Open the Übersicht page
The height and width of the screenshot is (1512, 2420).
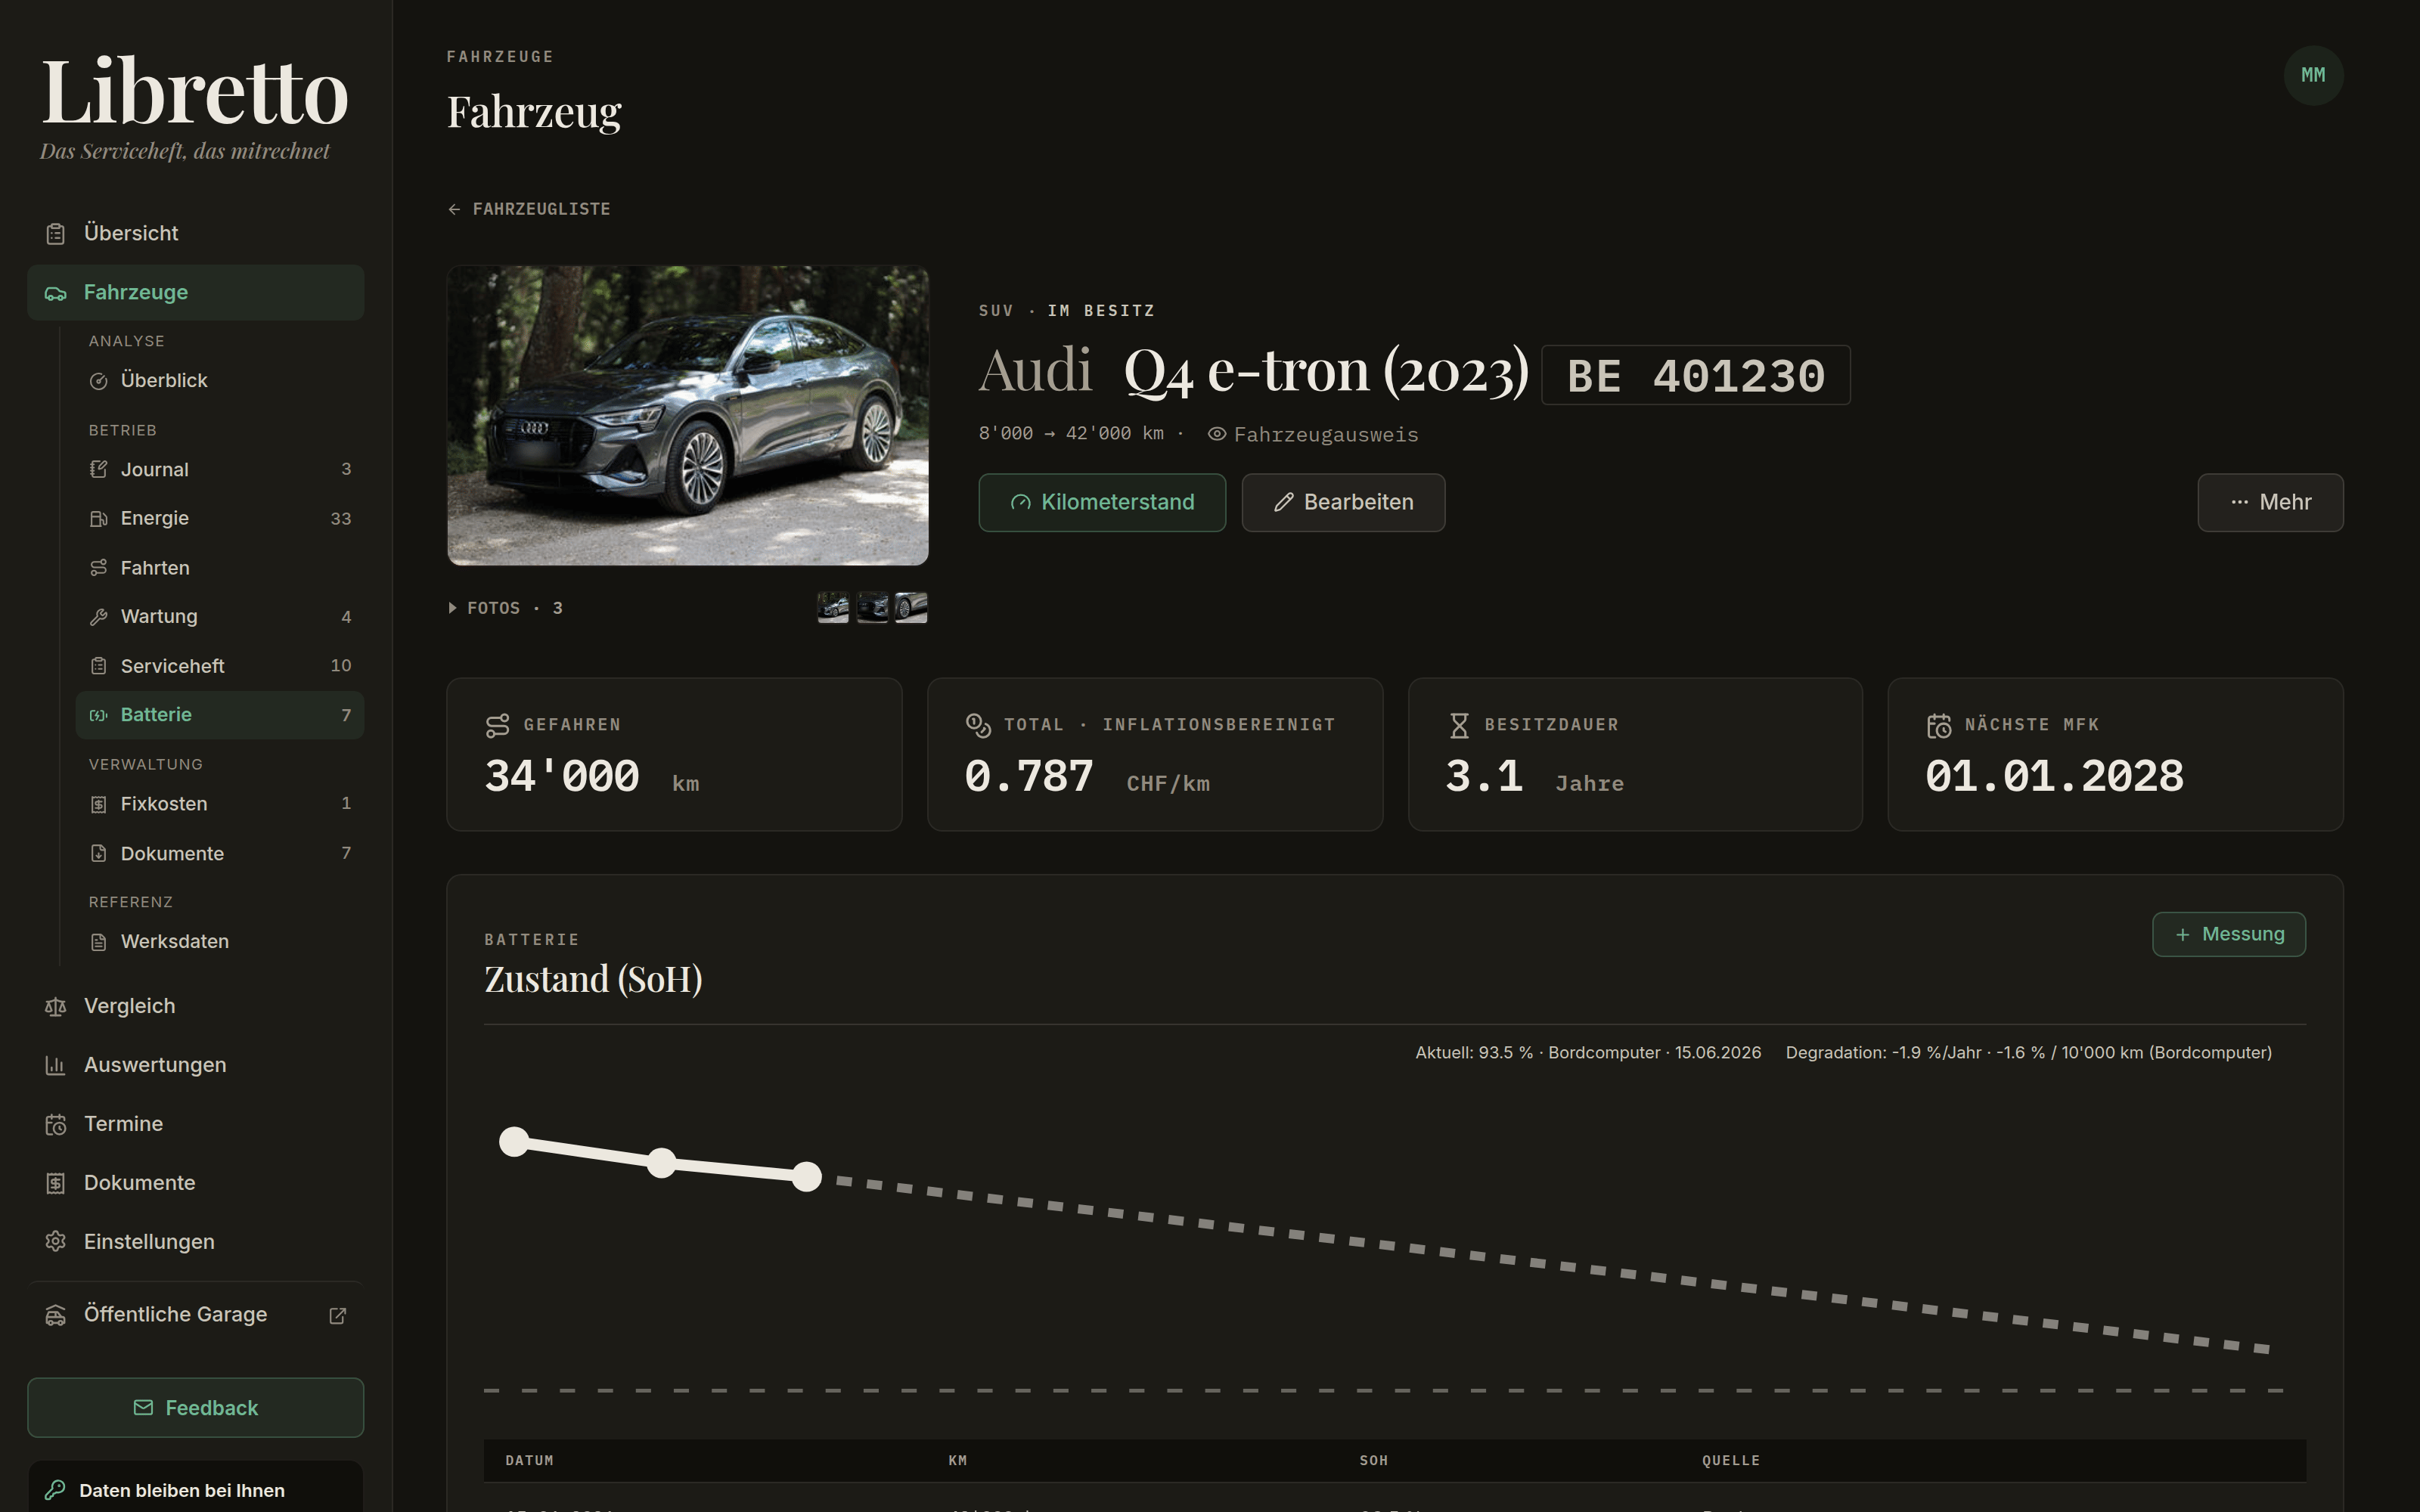[x=195, y=234]
